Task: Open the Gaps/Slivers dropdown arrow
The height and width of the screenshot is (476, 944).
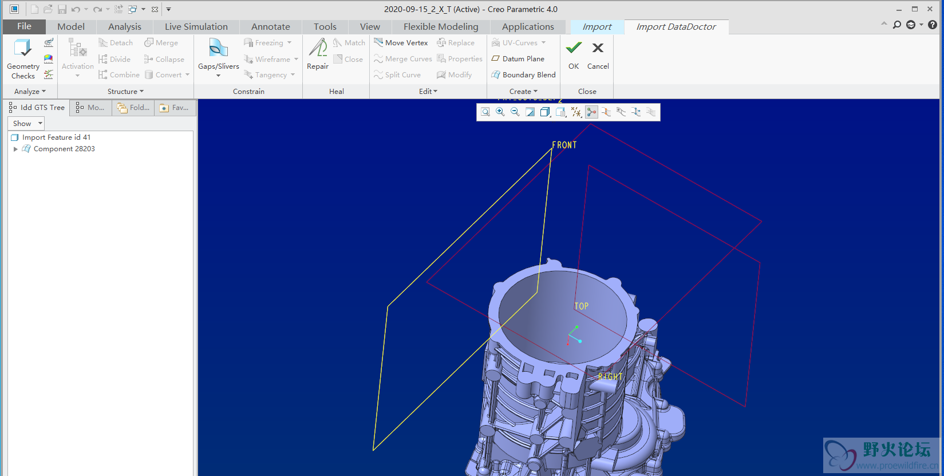Action: 218,76
